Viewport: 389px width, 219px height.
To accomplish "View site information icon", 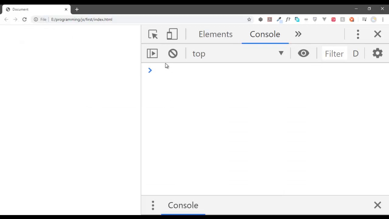I will point(36,19).
